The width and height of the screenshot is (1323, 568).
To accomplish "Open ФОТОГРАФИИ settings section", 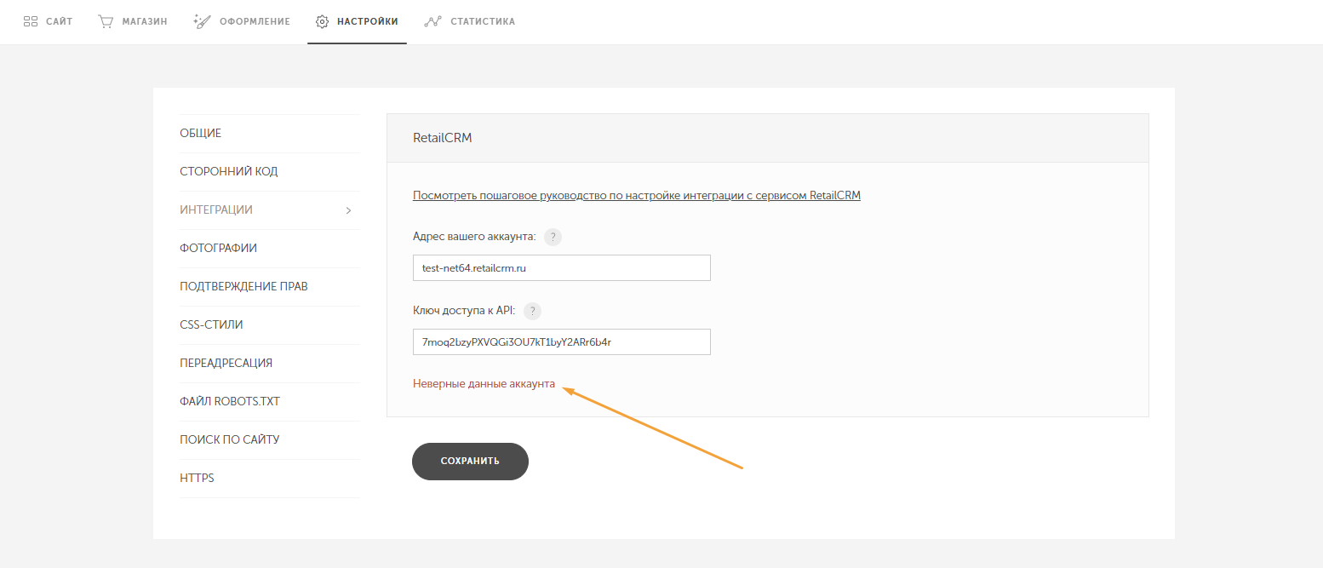I will pos(270,249).
